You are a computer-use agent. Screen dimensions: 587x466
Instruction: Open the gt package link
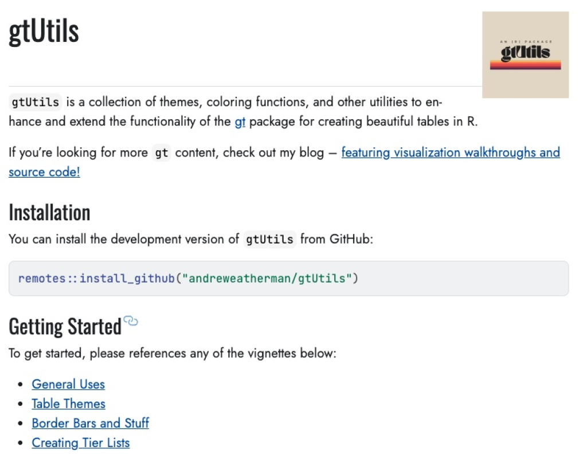click(240, 122)
